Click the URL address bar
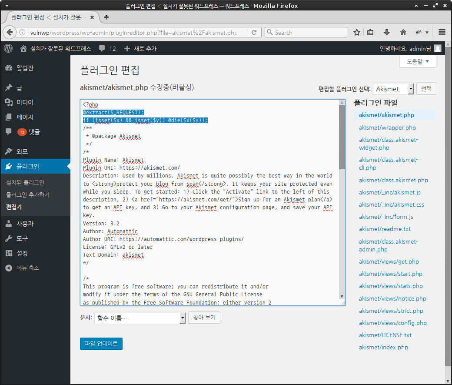The width and height of the screenshot is (452, 385). point(133,33)
